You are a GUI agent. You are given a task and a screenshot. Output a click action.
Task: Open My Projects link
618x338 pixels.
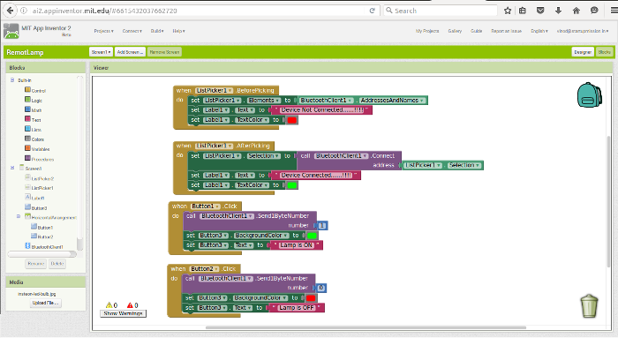pyautogui.click(x=427, y=31)
